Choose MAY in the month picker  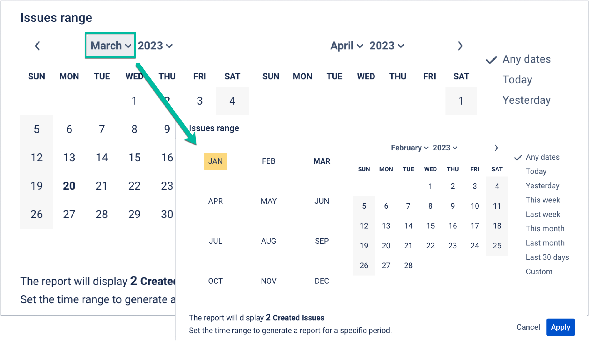point(269,201)
